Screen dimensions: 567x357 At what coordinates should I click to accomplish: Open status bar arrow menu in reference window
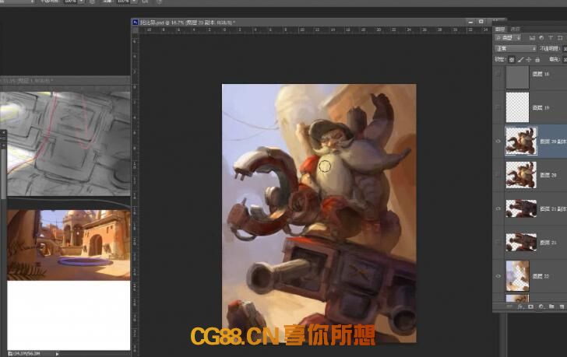tap(57, 354)
